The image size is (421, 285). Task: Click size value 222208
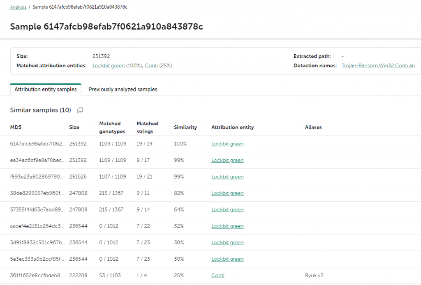pyautogui.click(x=78, y=275)
